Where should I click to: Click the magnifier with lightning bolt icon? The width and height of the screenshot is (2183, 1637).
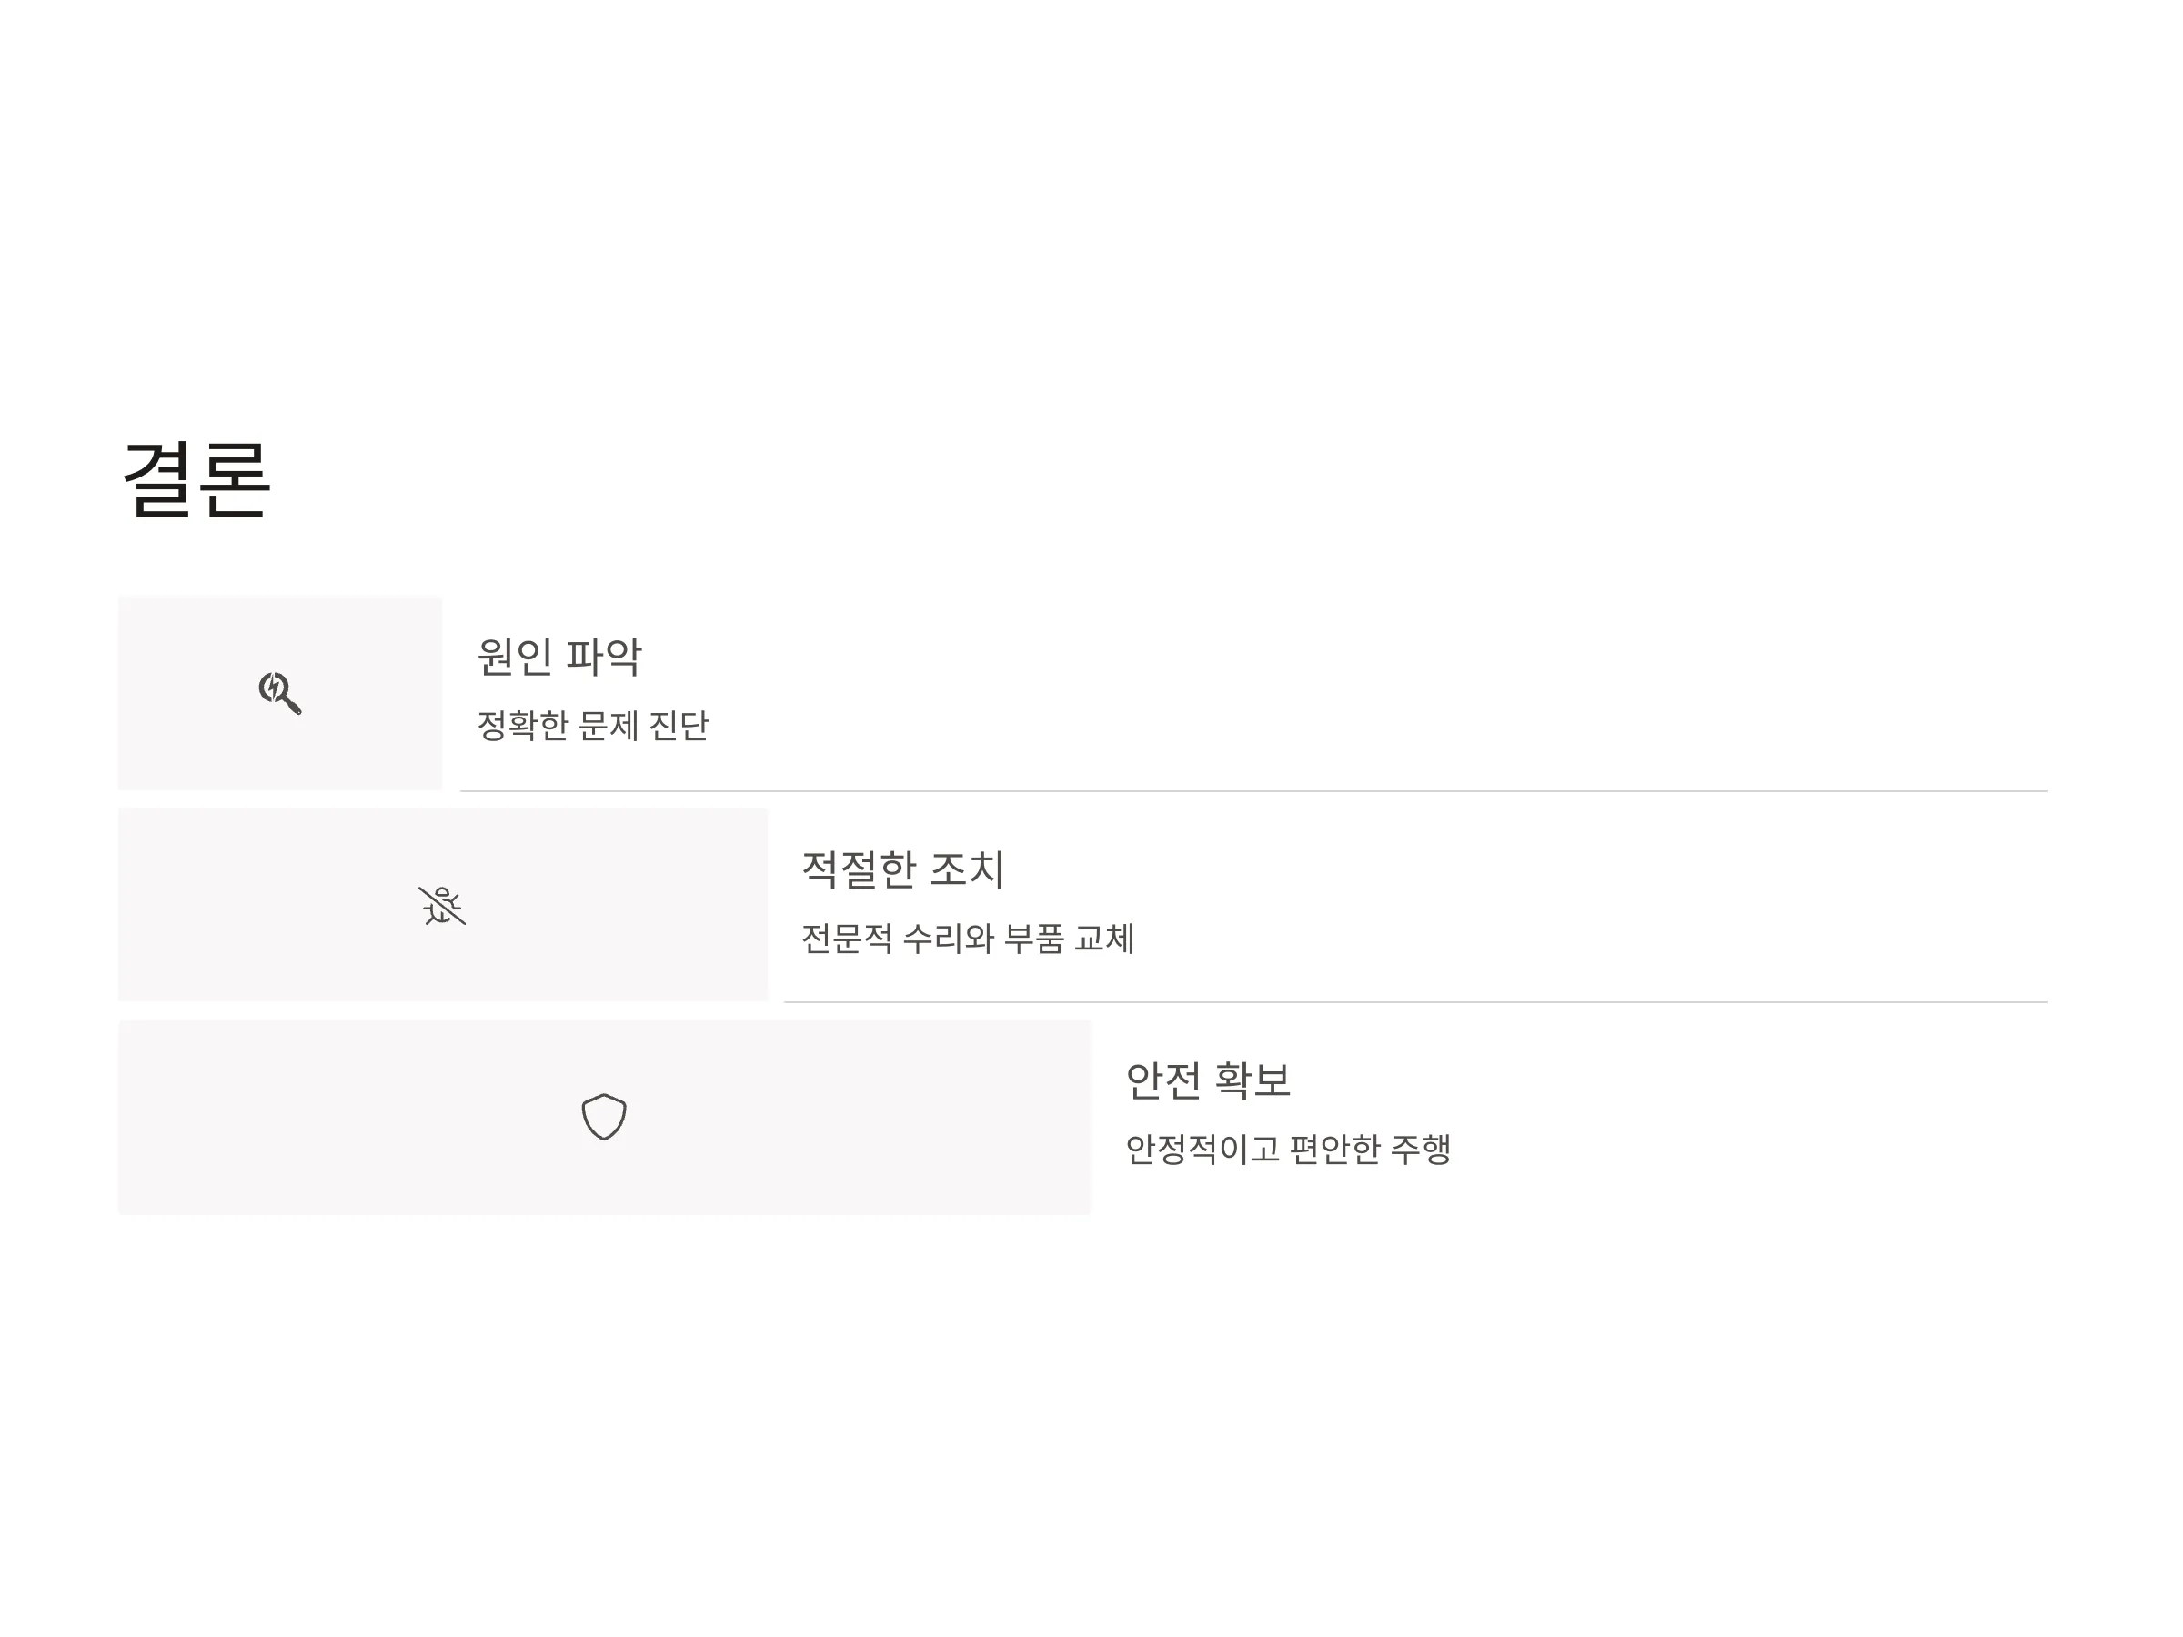280,693
